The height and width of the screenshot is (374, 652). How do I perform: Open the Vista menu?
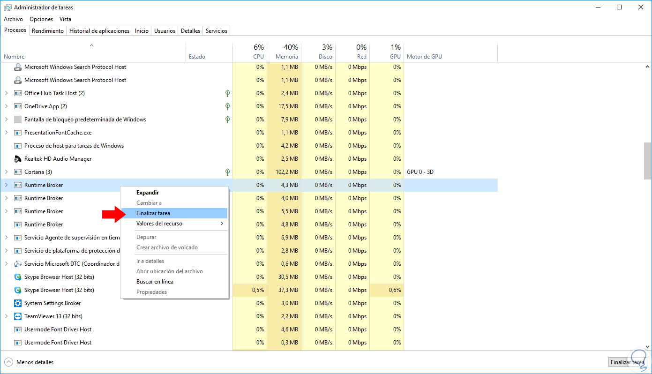pos(65,19)
